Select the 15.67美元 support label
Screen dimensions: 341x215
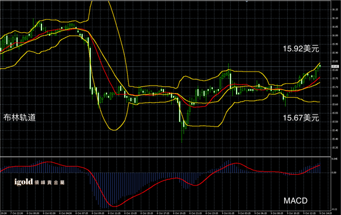301,118
